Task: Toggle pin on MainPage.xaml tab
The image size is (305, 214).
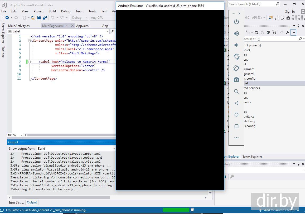Action: (67, 26)
